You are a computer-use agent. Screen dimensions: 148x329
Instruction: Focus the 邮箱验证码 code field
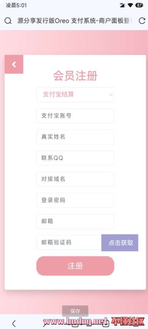pos(69,243)
